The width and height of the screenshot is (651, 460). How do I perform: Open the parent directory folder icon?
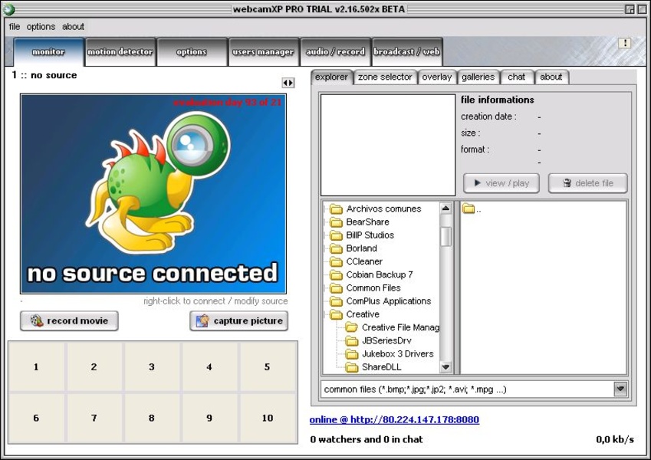(469, 209)
